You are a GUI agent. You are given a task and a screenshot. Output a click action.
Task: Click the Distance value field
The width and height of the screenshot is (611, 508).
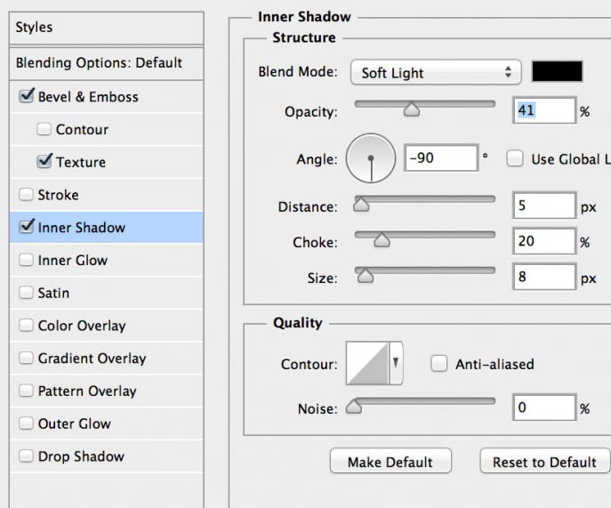tap(544, 206)
